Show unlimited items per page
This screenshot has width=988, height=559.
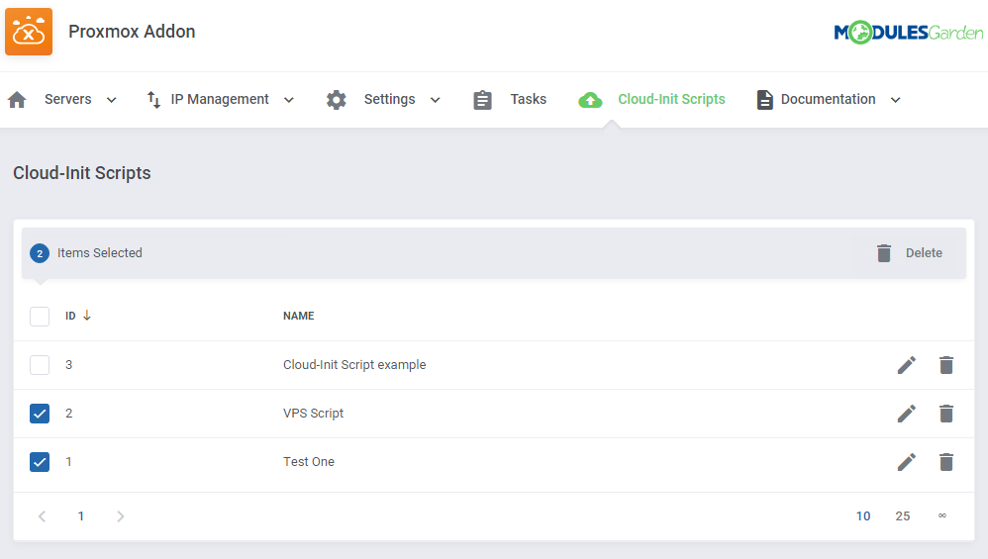(x=942, y=515)
